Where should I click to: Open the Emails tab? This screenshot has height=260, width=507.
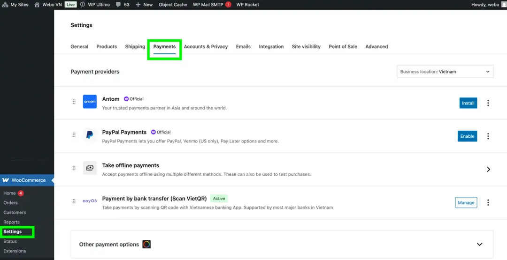(x=243, y=46)
